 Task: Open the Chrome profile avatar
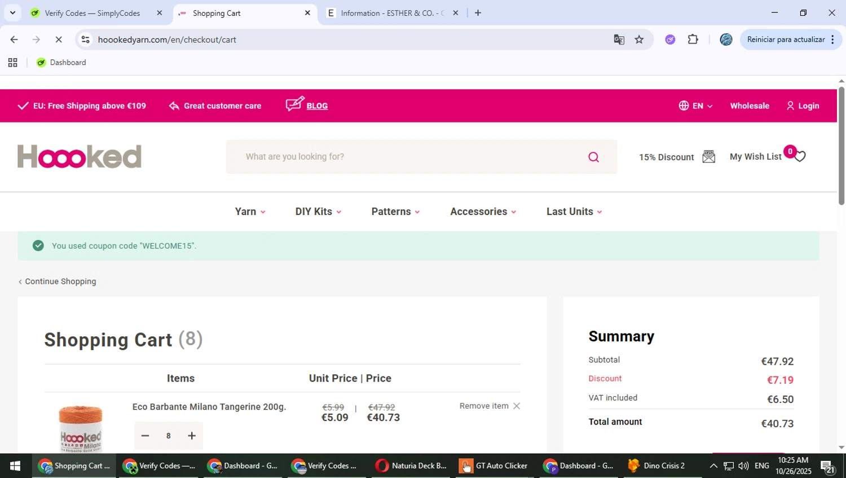[726, 40]
